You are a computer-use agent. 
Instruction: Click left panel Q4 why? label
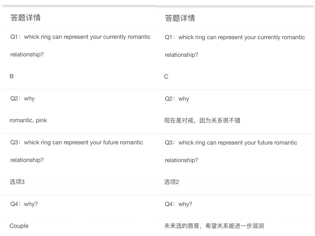coord(24,204)
